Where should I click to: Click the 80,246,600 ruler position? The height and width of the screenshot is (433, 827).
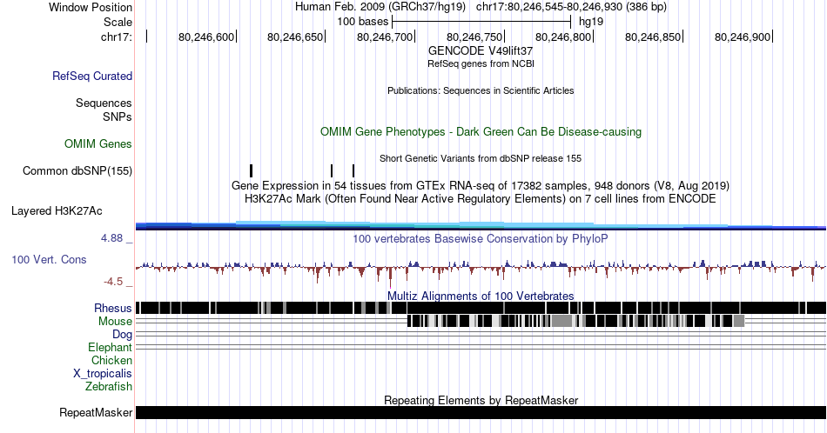[x=206, y=37]
